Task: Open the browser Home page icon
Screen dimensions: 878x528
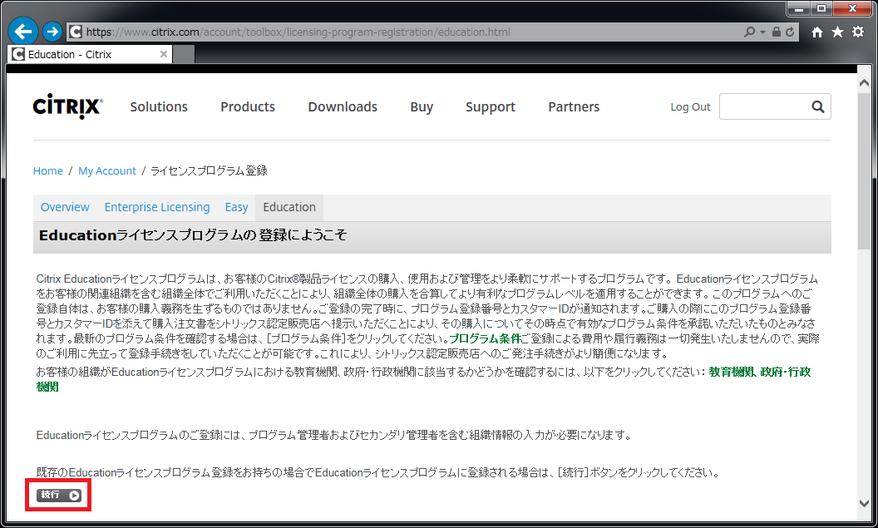Action: tap(817, 32)
